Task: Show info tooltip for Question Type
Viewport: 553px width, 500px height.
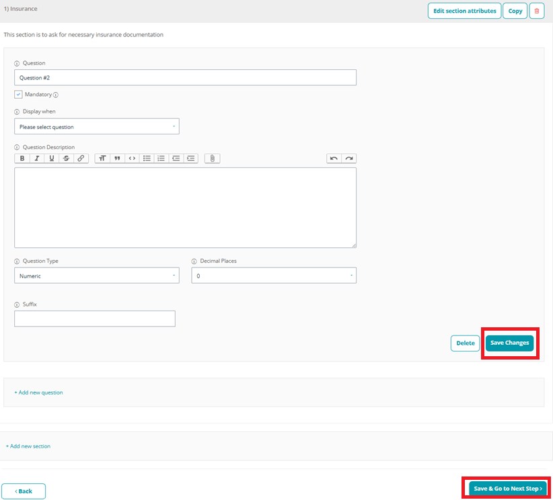Action: [x=17, y=261]
